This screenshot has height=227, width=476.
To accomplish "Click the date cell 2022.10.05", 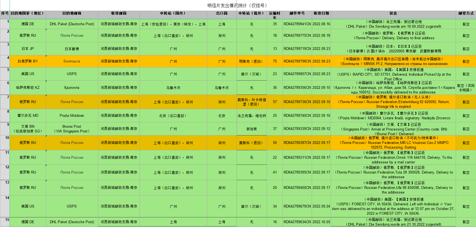I will pos(321,222).
